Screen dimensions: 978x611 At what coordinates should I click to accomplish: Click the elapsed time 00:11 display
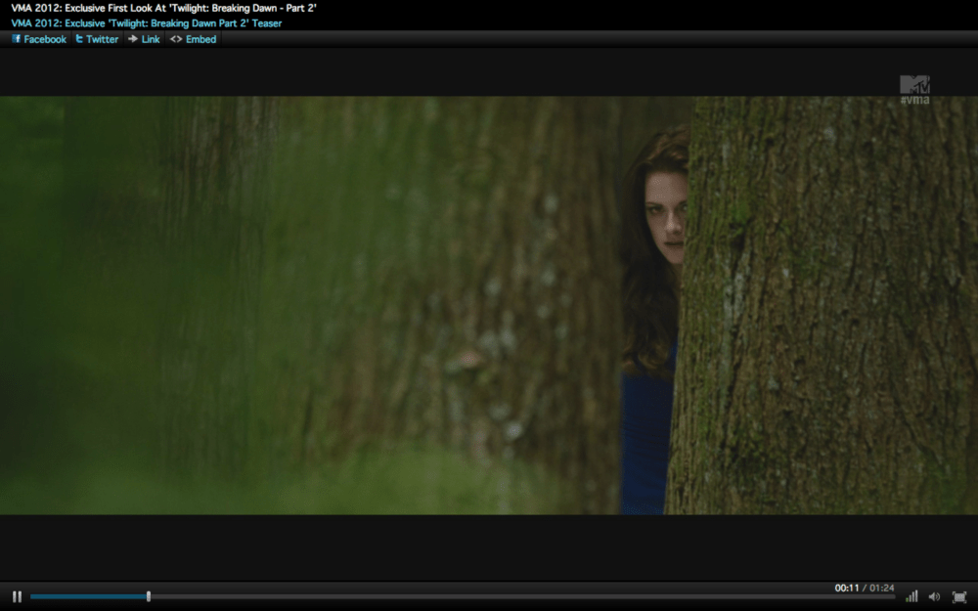tap(846, 588)
